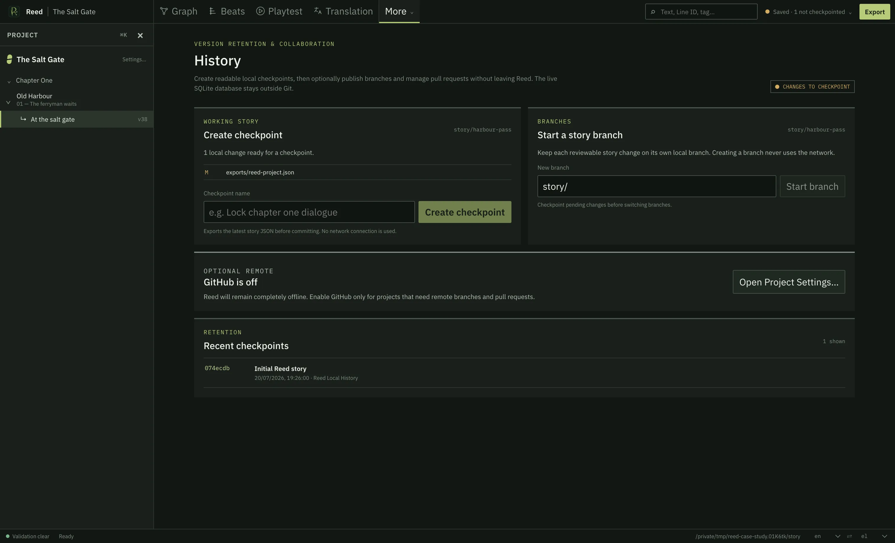The height and width of the screenshot is (543, 895).
Task: Focus the Text, Line ID, tag search field
Action: coord(701,12)
